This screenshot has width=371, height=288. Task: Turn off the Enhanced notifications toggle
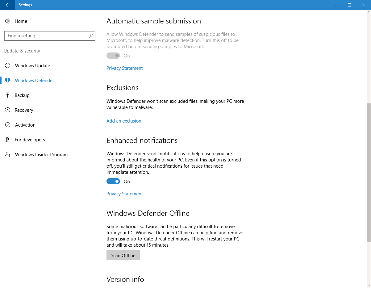pos(113,182)
